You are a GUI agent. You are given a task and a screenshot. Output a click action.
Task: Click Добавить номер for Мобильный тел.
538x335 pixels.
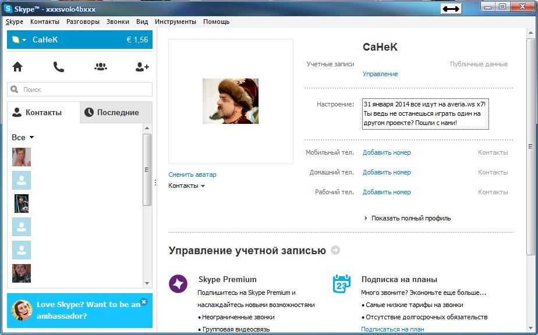[387, 152]
